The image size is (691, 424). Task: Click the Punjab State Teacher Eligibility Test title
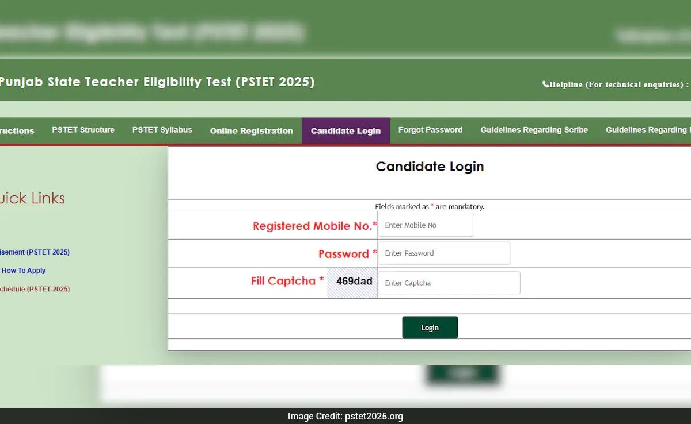[157, 82]
